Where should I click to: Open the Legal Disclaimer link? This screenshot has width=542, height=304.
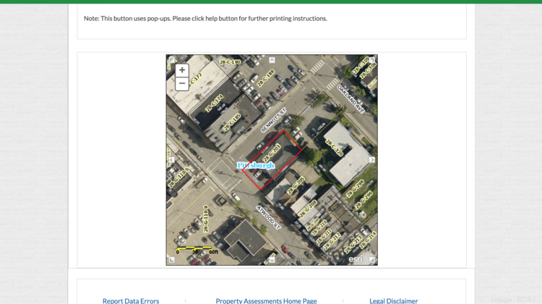393,300
